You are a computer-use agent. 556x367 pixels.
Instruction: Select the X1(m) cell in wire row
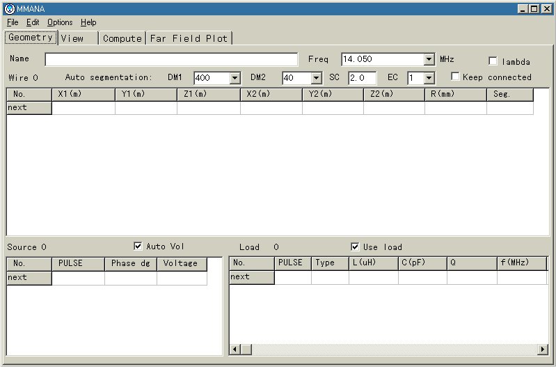[x=84, y=108]
